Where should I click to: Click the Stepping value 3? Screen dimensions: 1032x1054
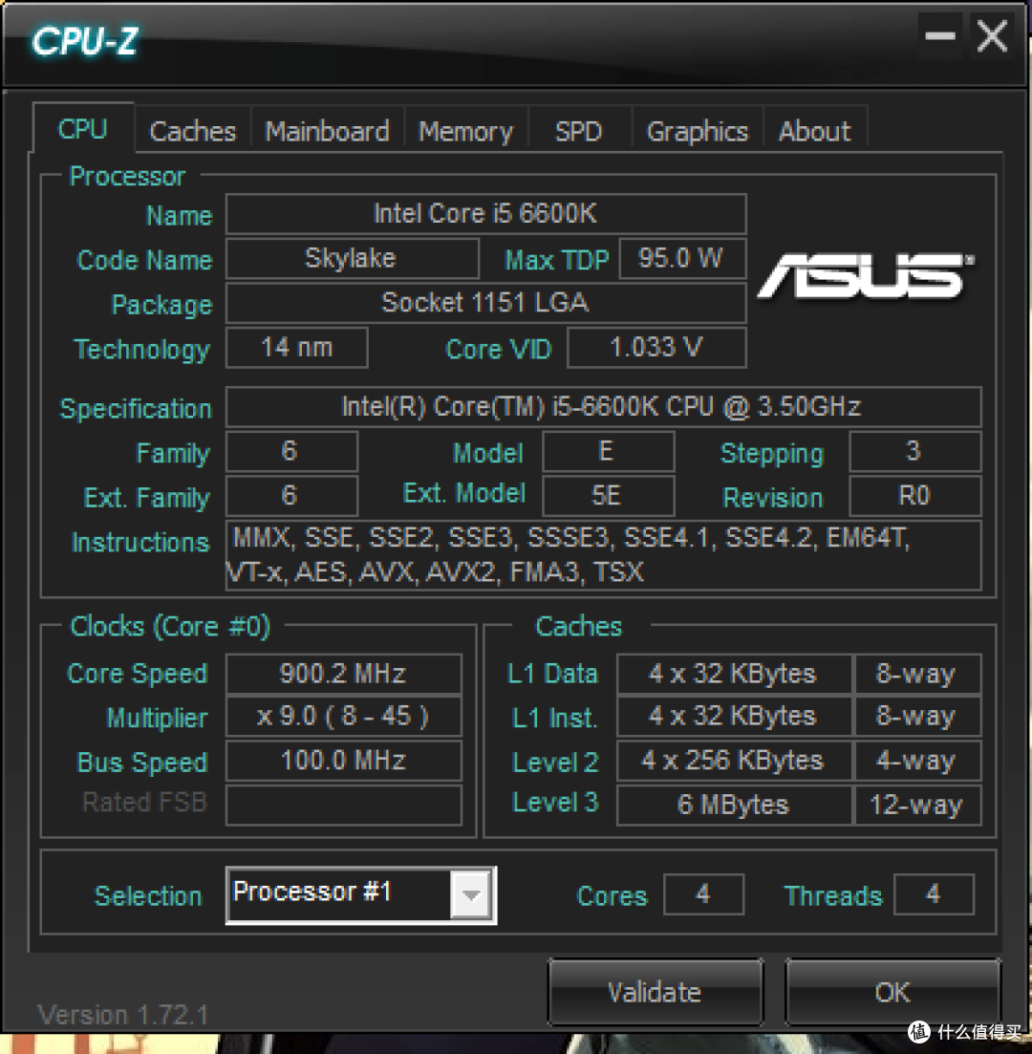(915, 451)
